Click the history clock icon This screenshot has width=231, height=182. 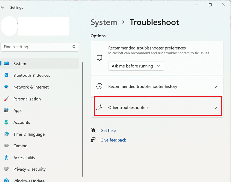(x=99, y=86)
